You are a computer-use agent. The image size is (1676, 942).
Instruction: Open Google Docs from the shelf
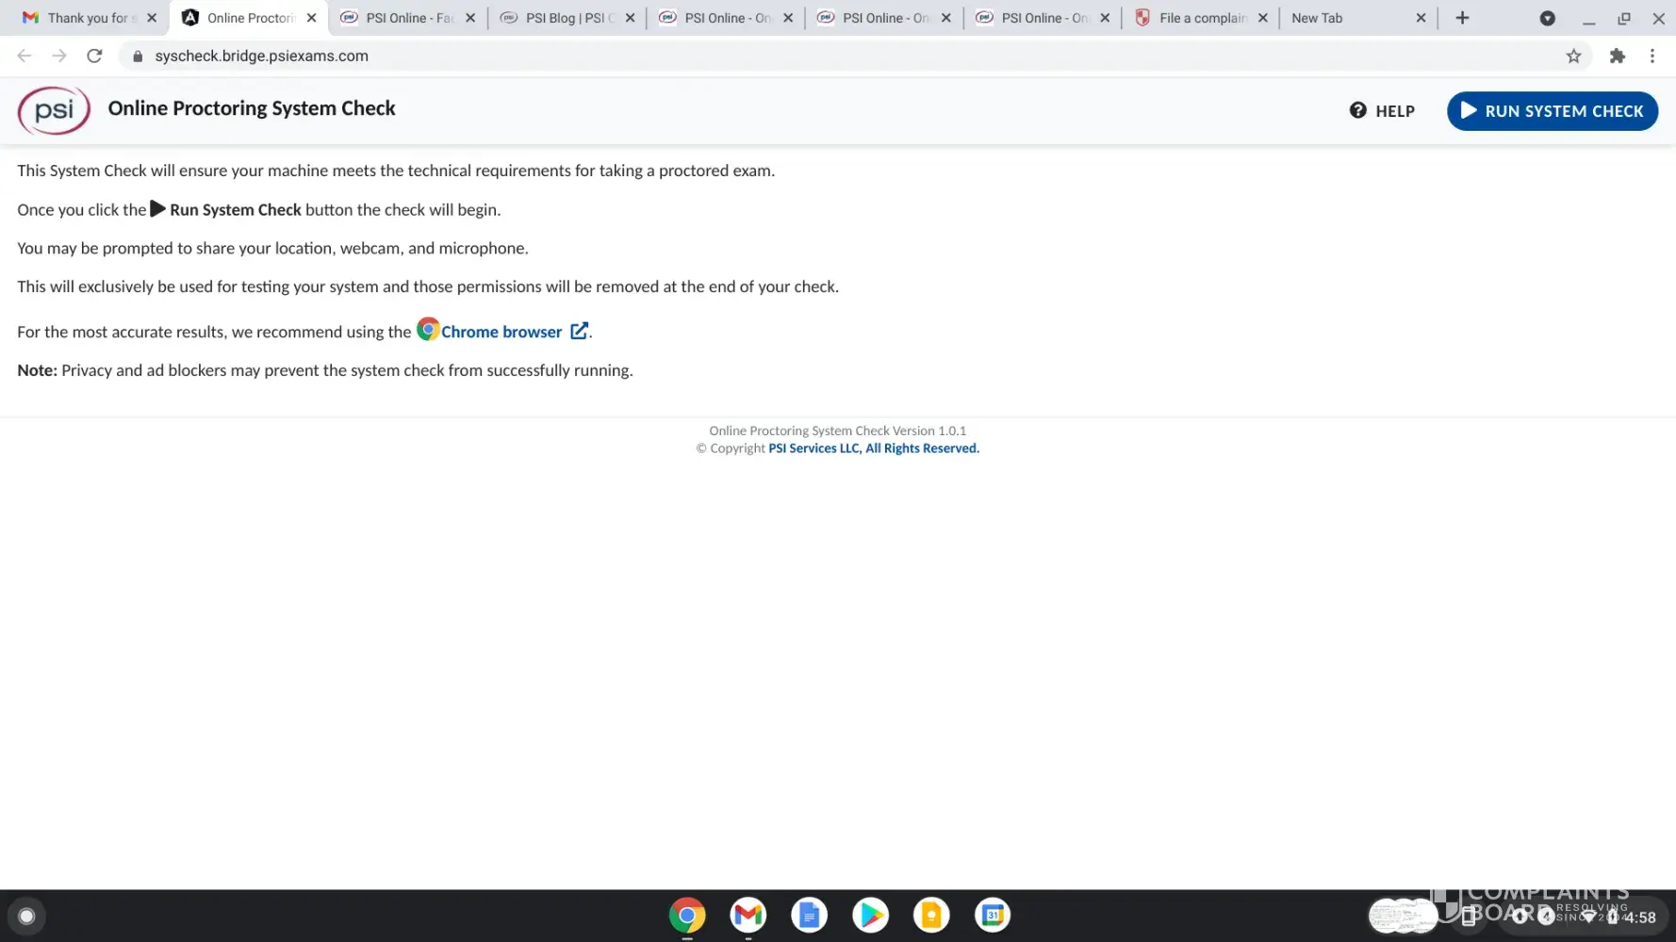click(x=809, y=916)
